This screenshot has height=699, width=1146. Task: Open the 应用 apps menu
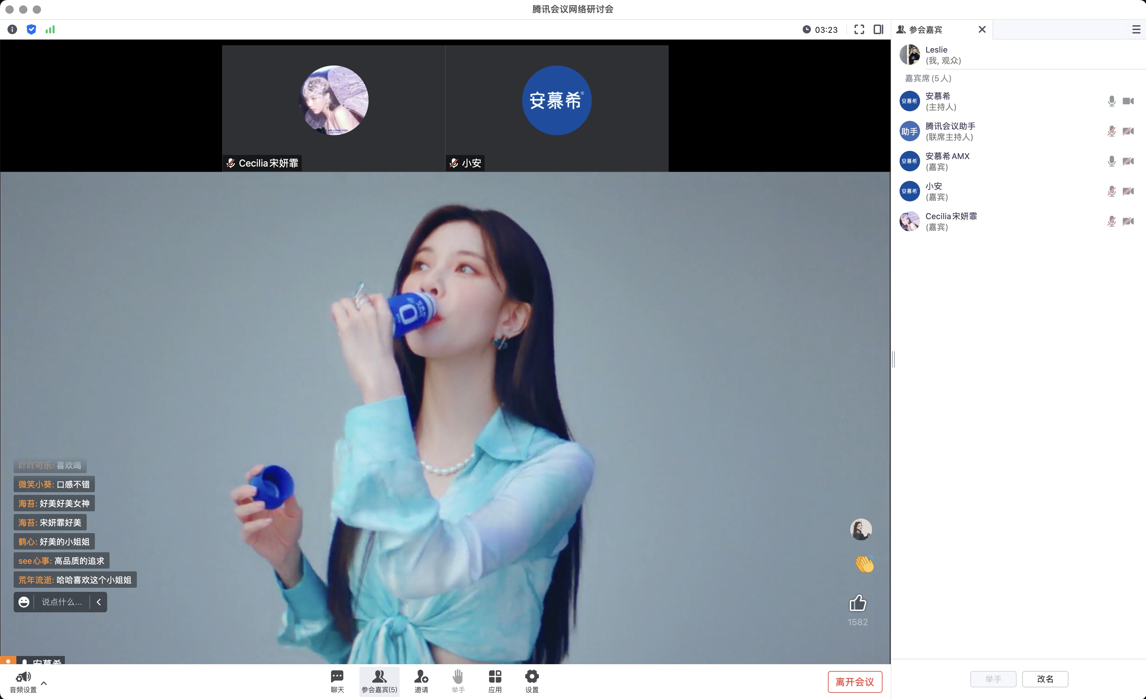pos(495,681)
